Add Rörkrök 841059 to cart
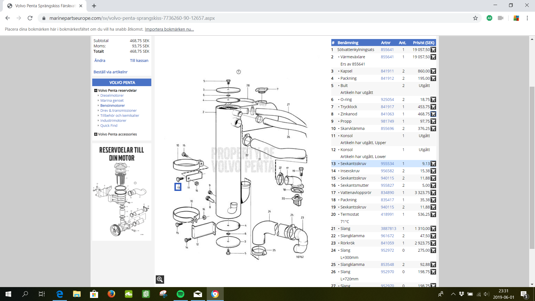 click(433, 243)
